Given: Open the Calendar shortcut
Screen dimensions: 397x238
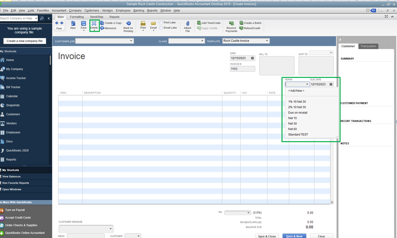Looking at the screenshot, I should pos(12,96).
